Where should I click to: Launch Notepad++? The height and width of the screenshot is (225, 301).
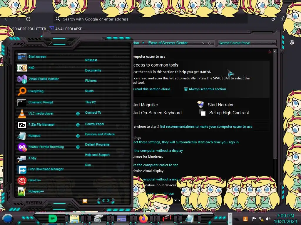coord(31,191)
